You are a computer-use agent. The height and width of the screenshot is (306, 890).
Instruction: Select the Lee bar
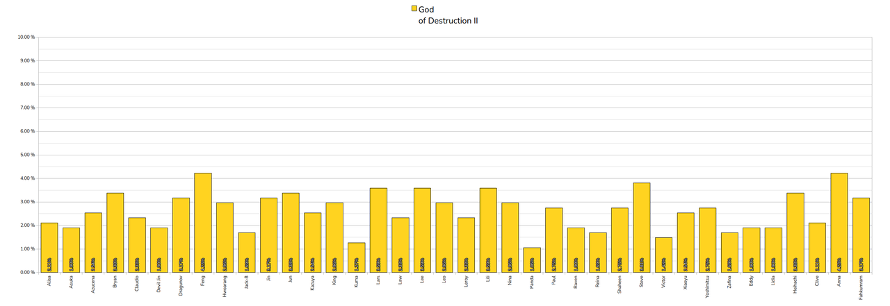[x=422, y=230]
